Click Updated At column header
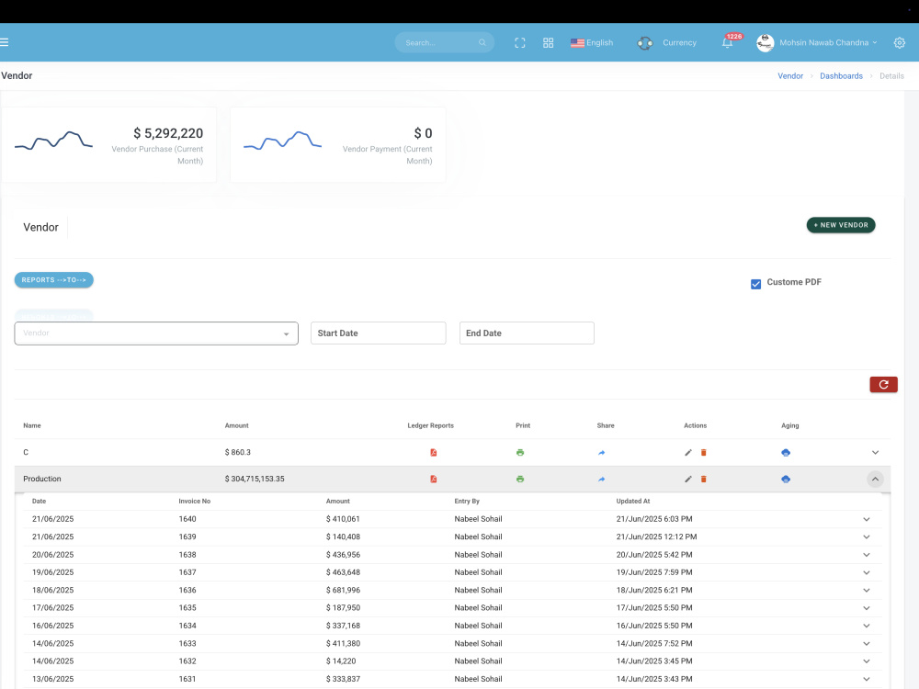 click(x=633, y=502)
